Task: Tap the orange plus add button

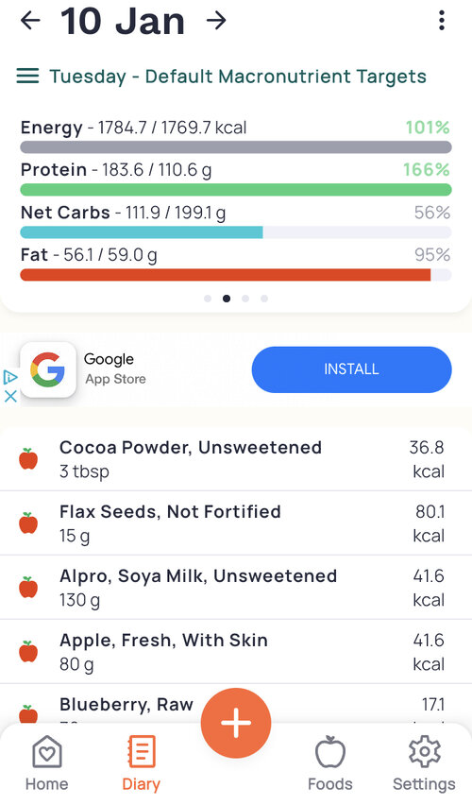Action: pos(236,723)
